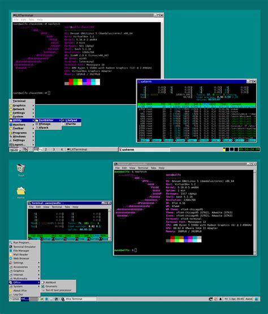Choose Xfimage in the Utility submenu
268x314 pixels.
[x=48, y=124]
